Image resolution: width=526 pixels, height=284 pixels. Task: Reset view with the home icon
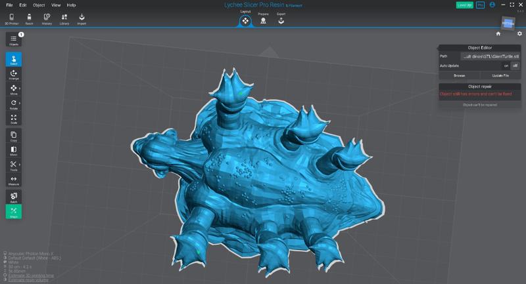point(498,33)
